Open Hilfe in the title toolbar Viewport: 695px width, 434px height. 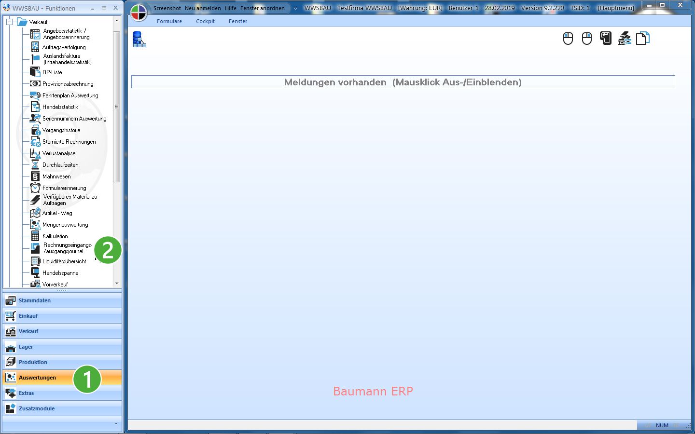click(231, 8)
